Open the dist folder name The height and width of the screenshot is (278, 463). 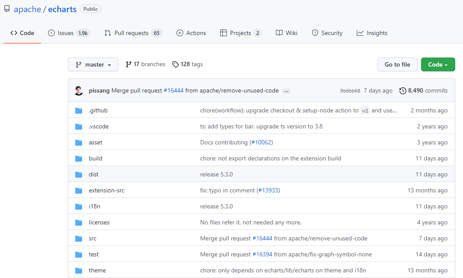[x=94, y=174]
